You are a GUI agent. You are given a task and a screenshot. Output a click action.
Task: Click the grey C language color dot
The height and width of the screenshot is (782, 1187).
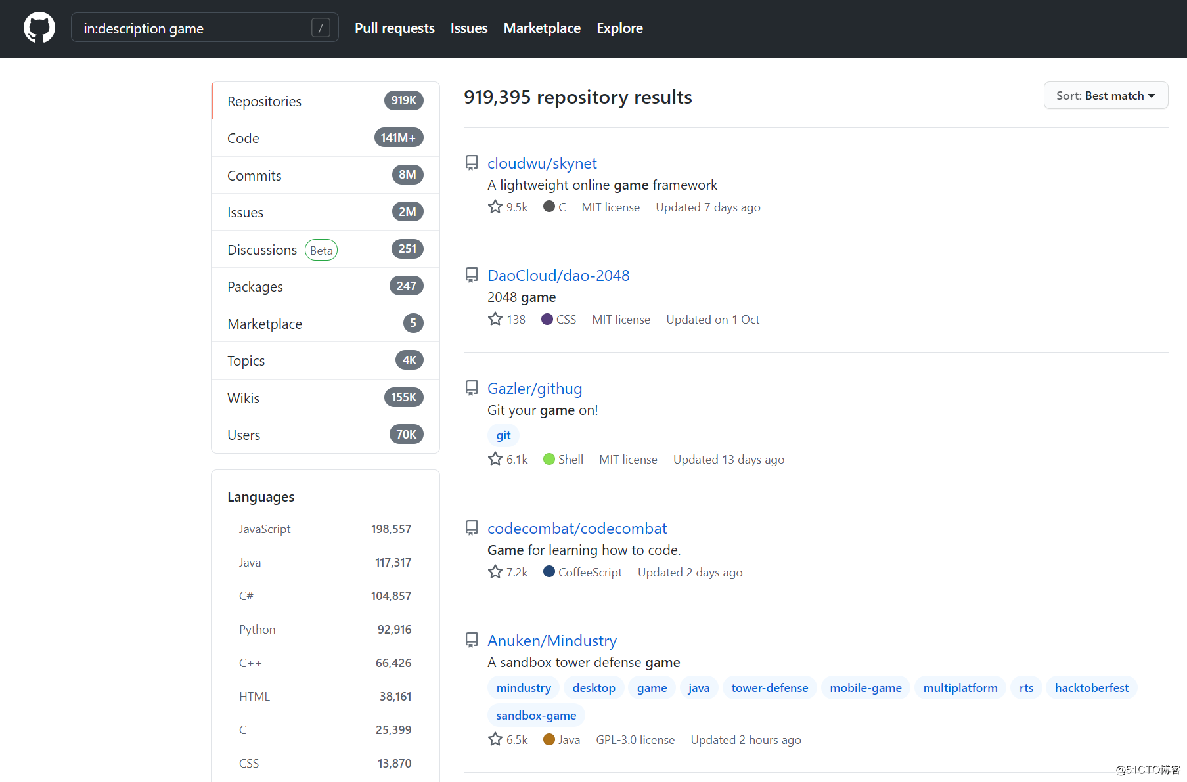pyautogui.click(x=549, y=206)
